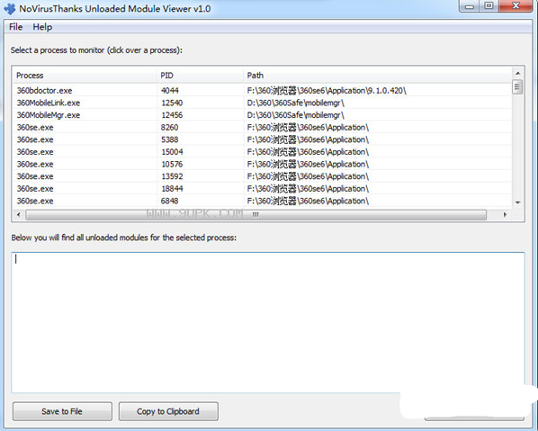This screenshot has height=431, width=538.
Task: Sort by the Process column header
Action: click(x=85, y=76)
